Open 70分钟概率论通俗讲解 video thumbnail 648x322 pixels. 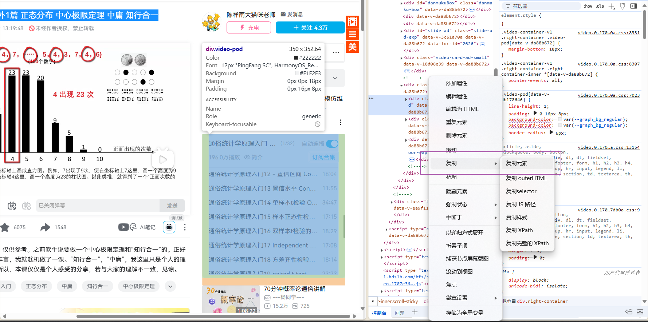tap(231, 300)
